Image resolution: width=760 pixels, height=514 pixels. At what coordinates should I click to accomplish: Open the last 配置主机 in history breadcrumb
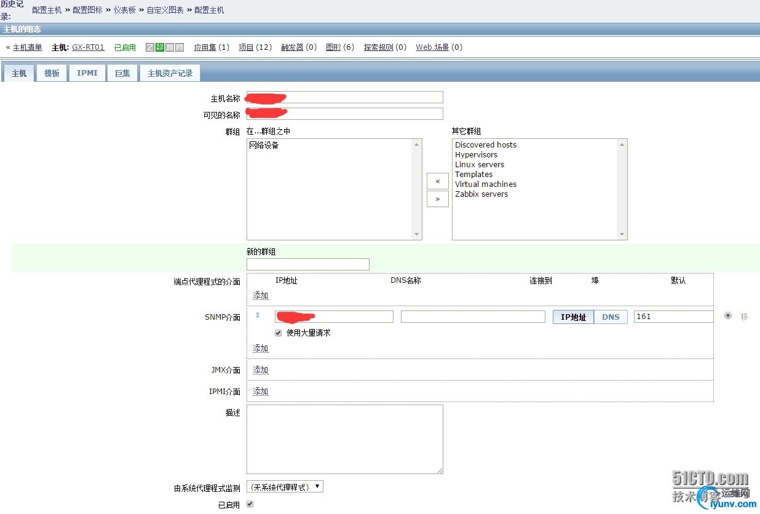coord(209,10)
